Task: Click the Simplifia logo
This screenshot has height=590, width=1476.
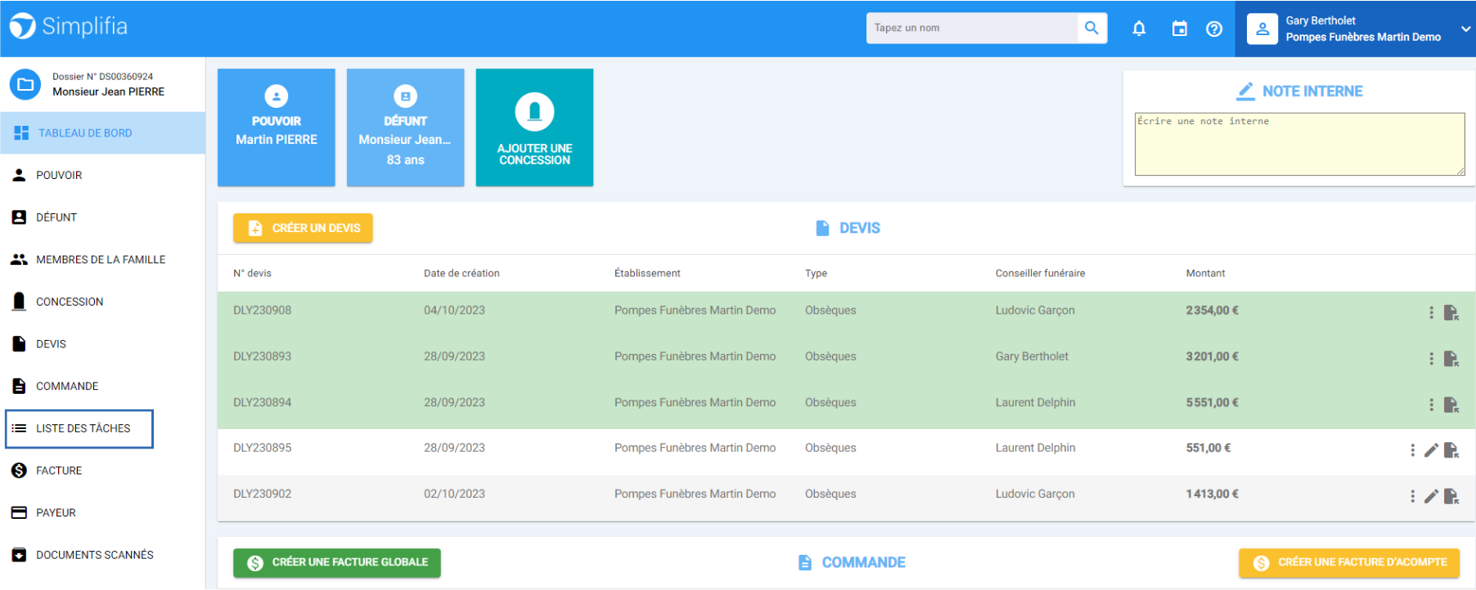Action: [69, 26]
